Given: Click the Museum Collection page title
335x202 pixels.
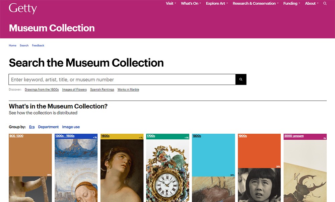Looking at the screenshot, I should [x=52, y=28].
